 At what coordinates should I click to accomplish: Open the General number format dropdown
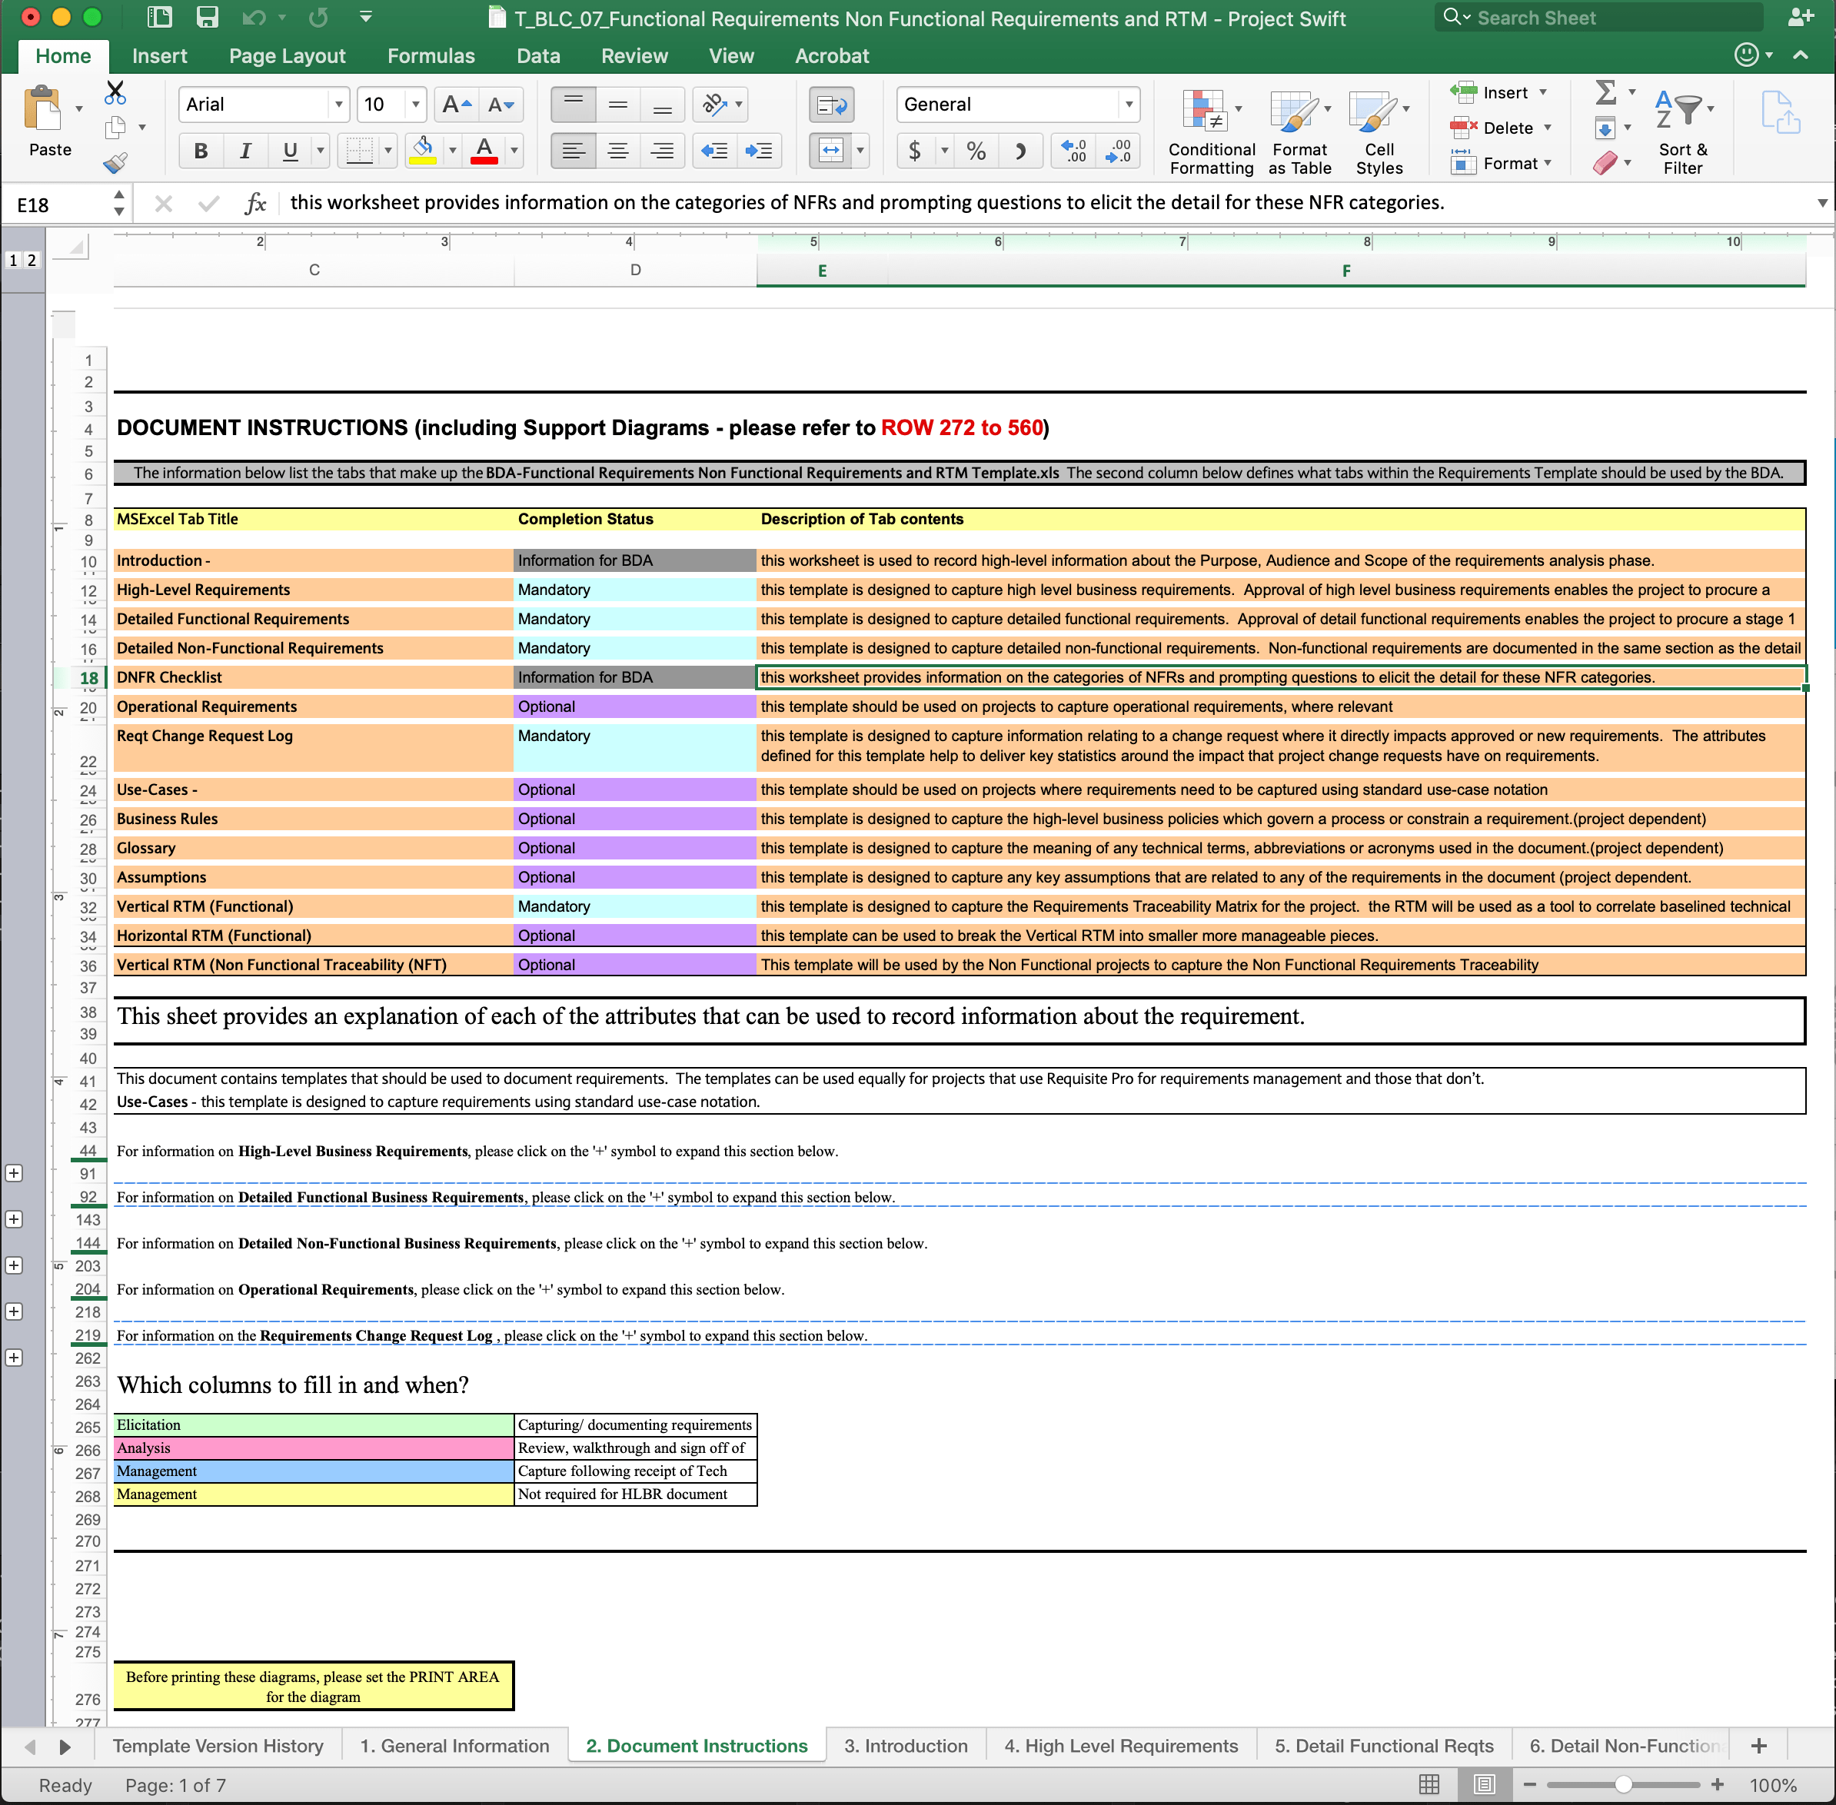coord(1128,105)
